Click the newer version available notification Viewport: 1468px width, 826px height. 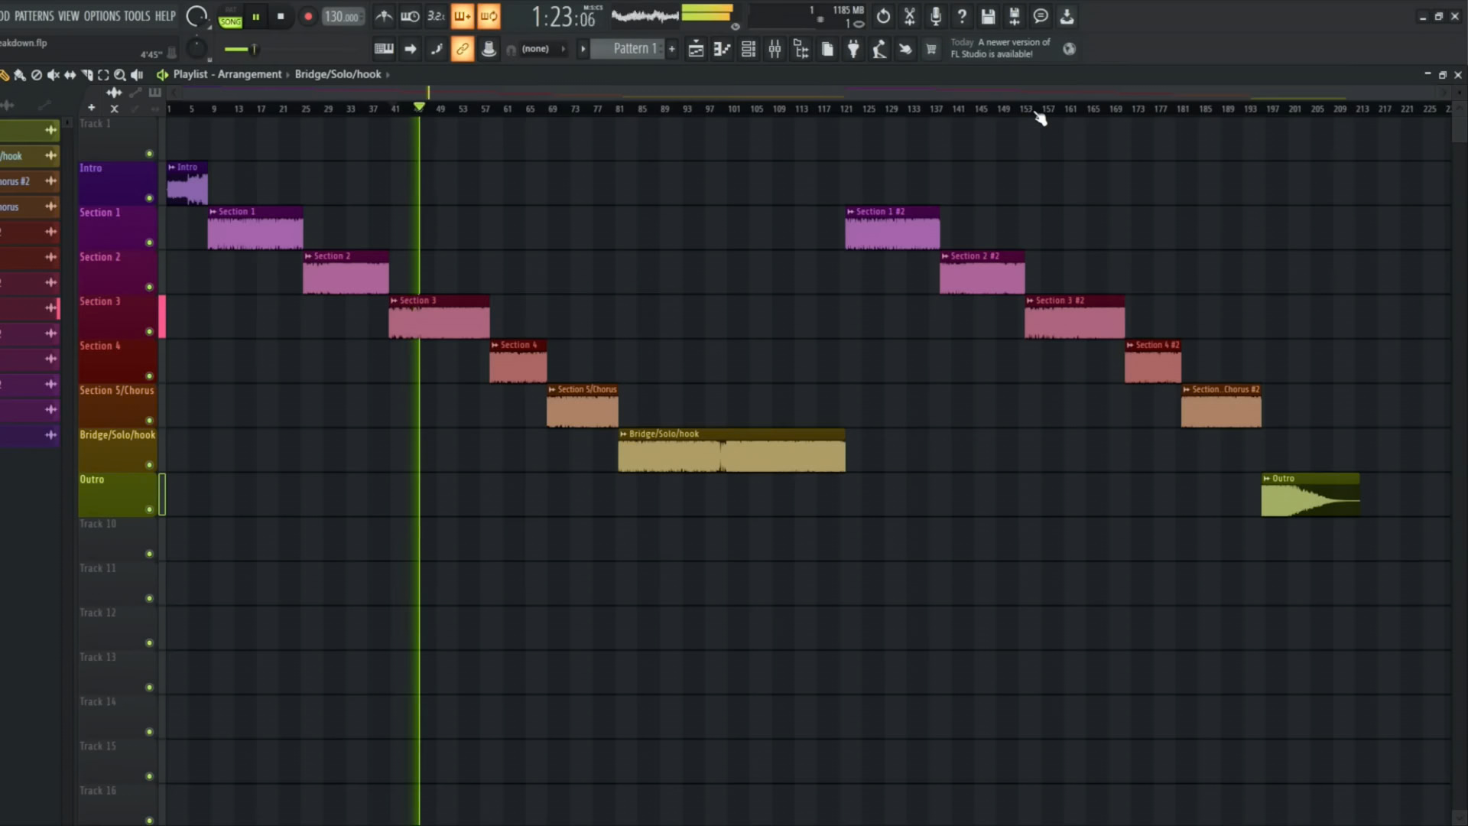pyautogui.click(x=1000, y=48)
